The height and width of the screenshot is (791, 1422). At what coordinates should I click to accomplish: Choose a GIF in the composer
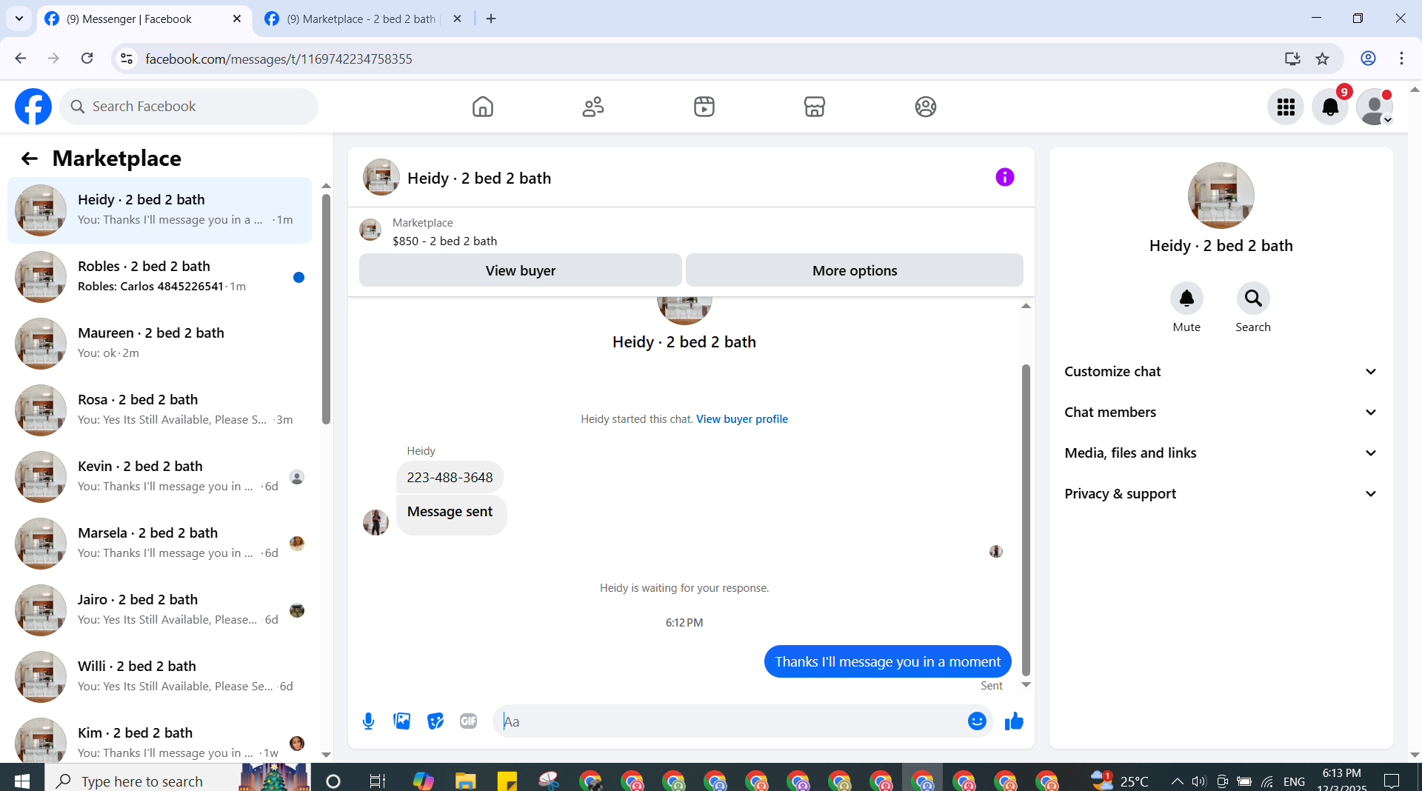(x=469, y=721)
